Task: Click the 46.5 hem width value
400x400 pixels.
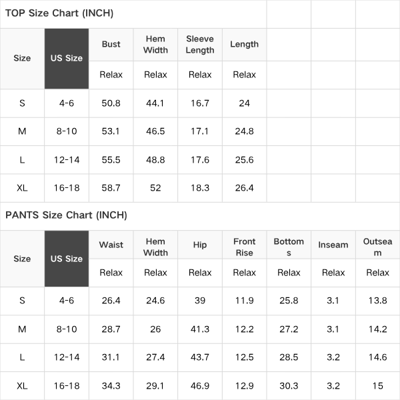Action: [155, 131]
